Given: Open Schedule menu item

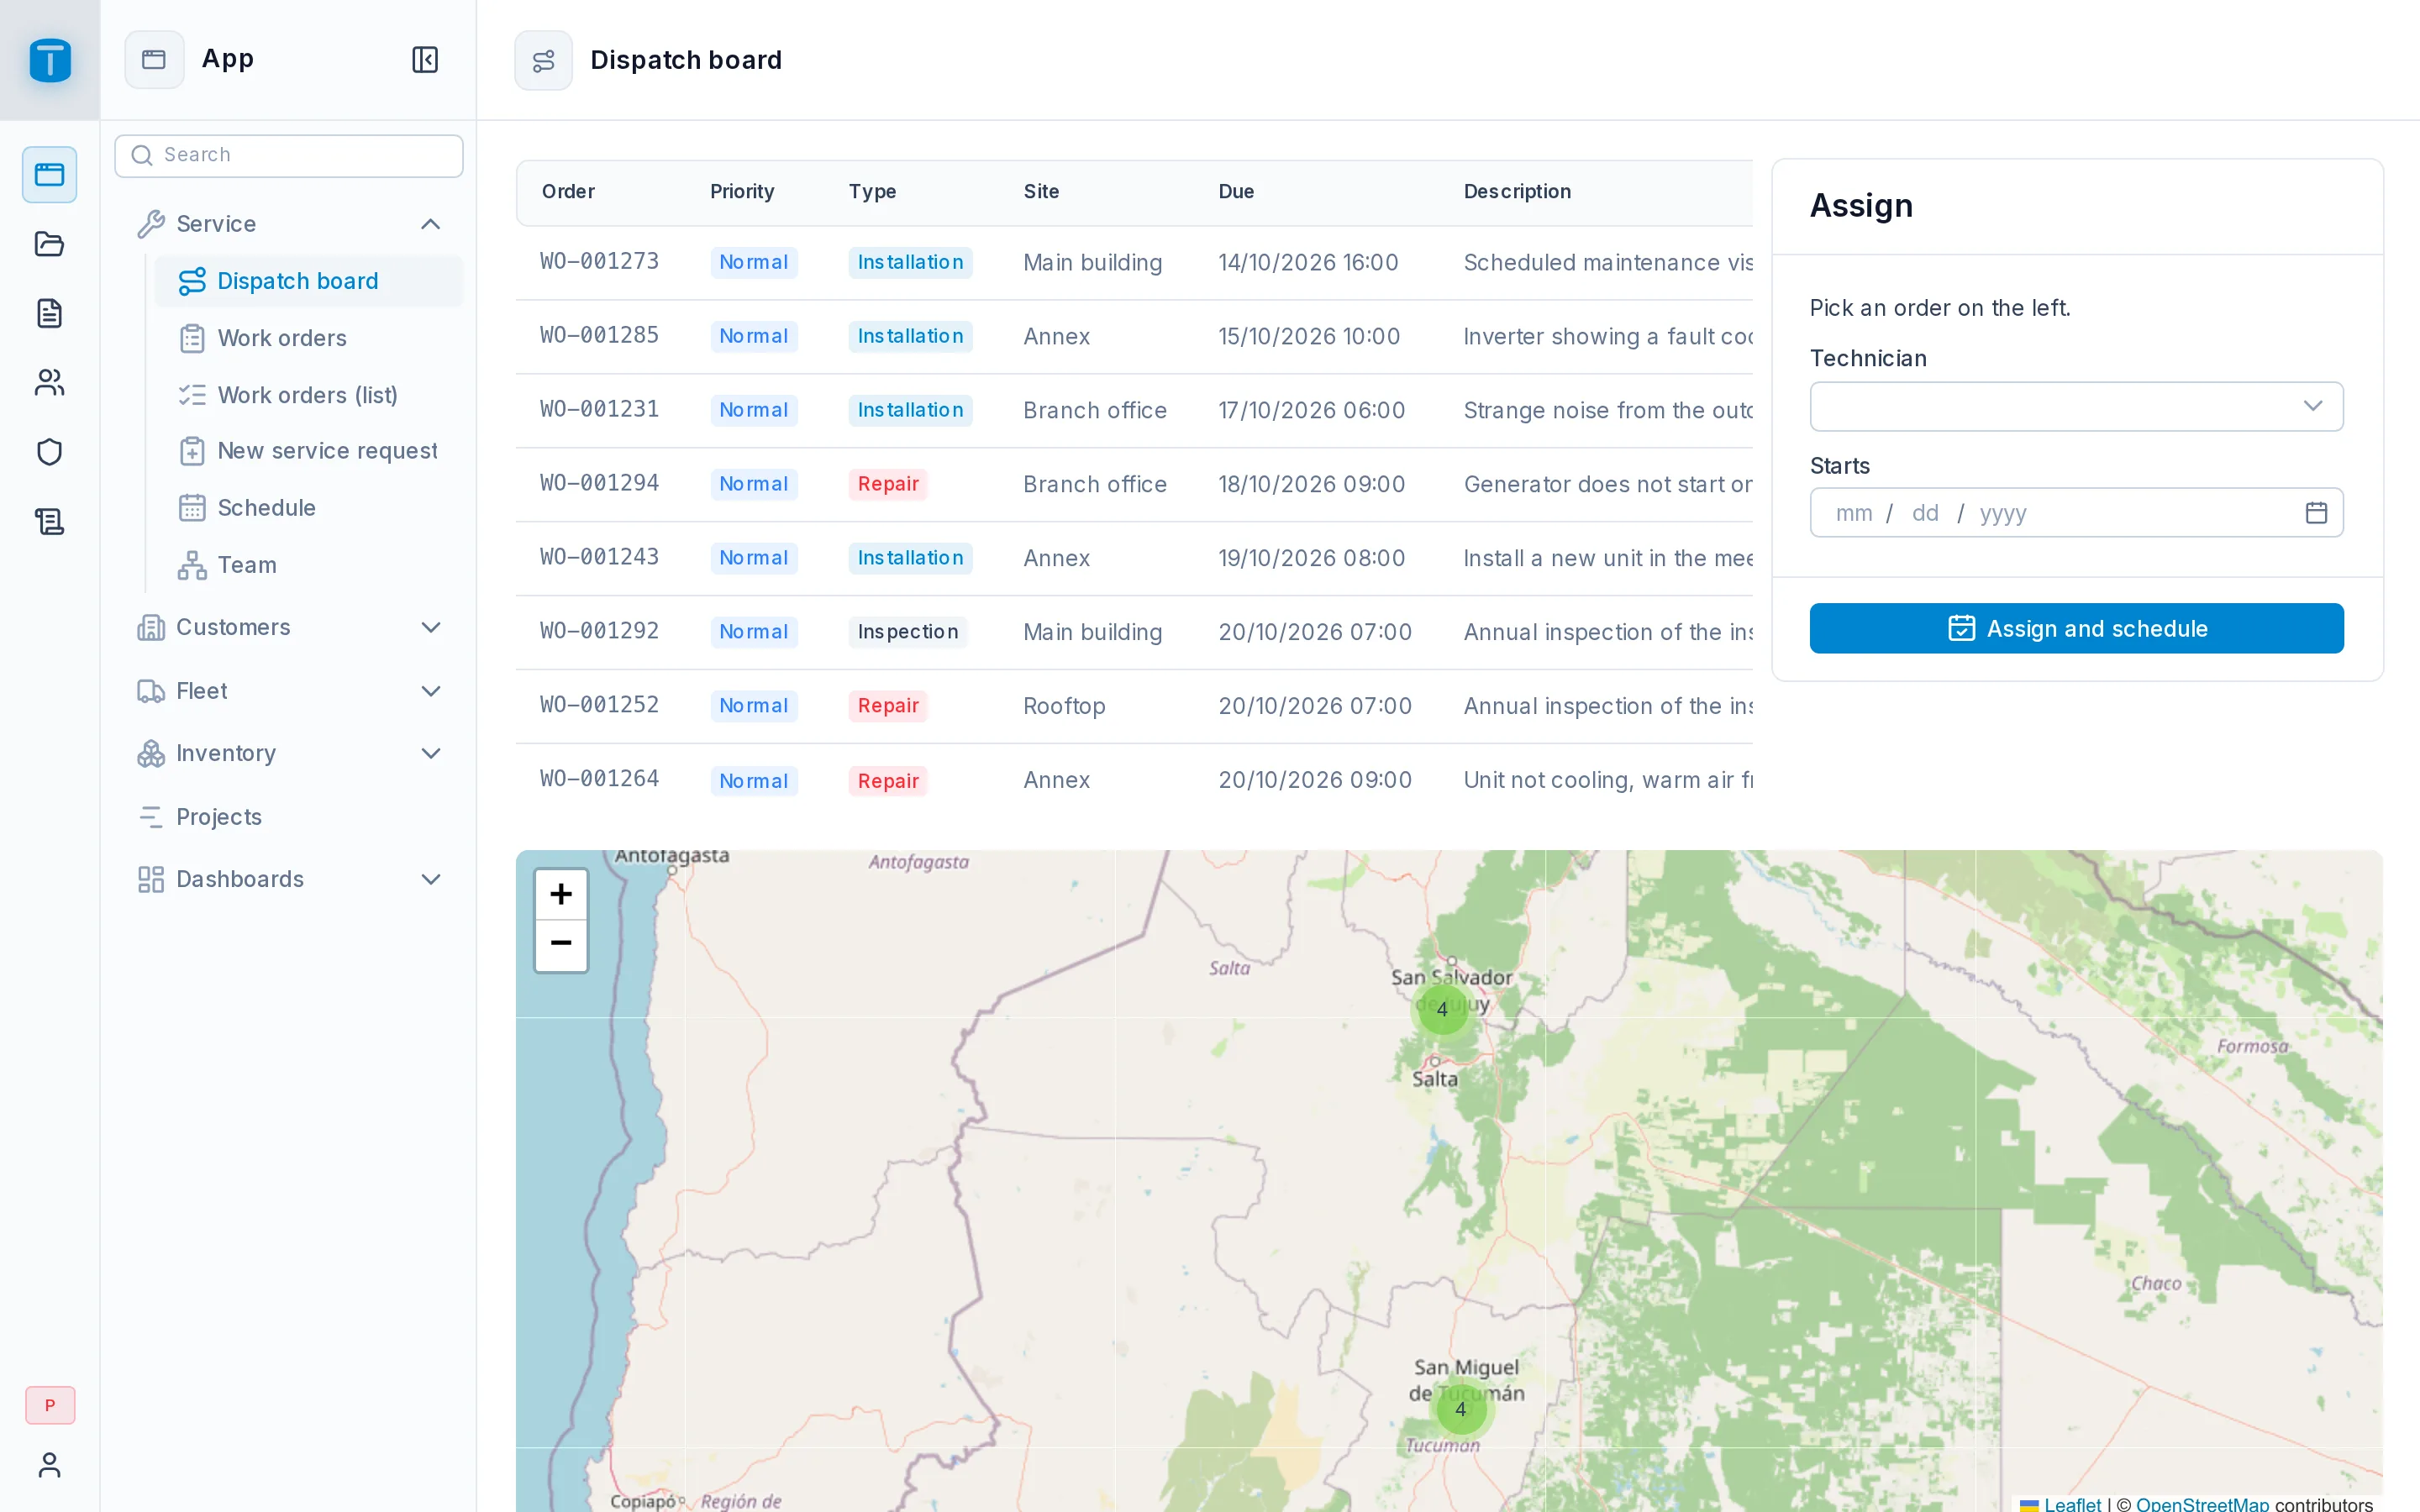Looking at the screenshot, I should [309, 508].
